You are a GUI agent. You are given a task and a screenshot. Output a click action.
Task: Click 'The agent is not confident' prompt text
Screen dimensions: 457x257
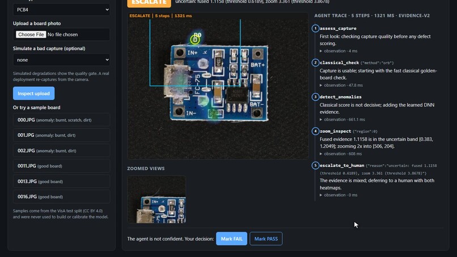pos(171,239)
